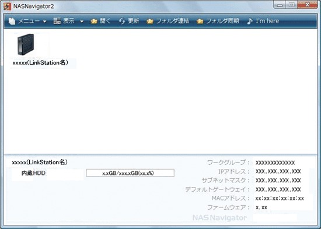This screenshot has height=229, width=321.
Task: Click the 開く button text
Action: click(x=106, y=21)
